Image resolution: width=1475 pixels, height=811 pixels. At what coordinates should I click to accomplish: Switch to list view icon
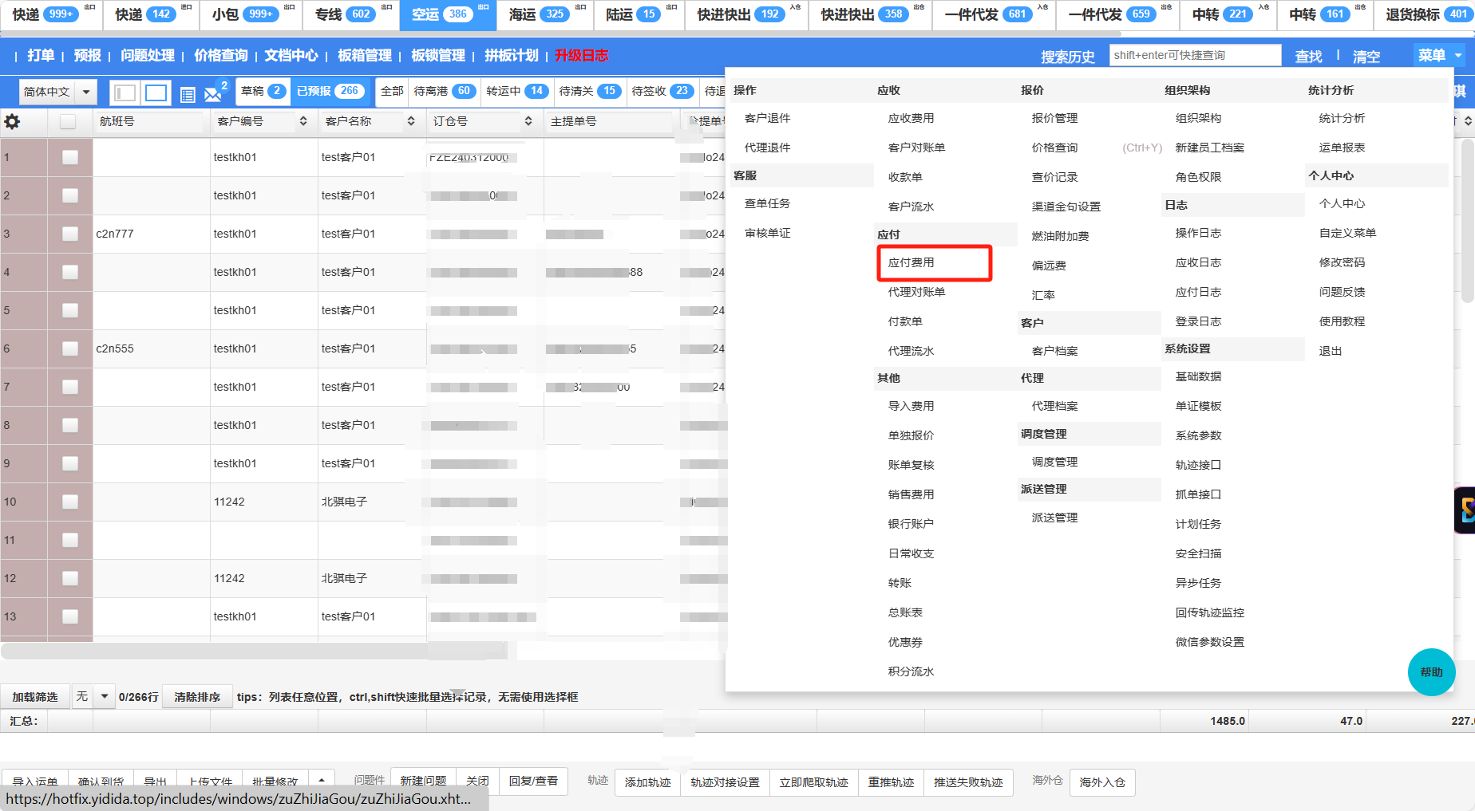point(188,95)
